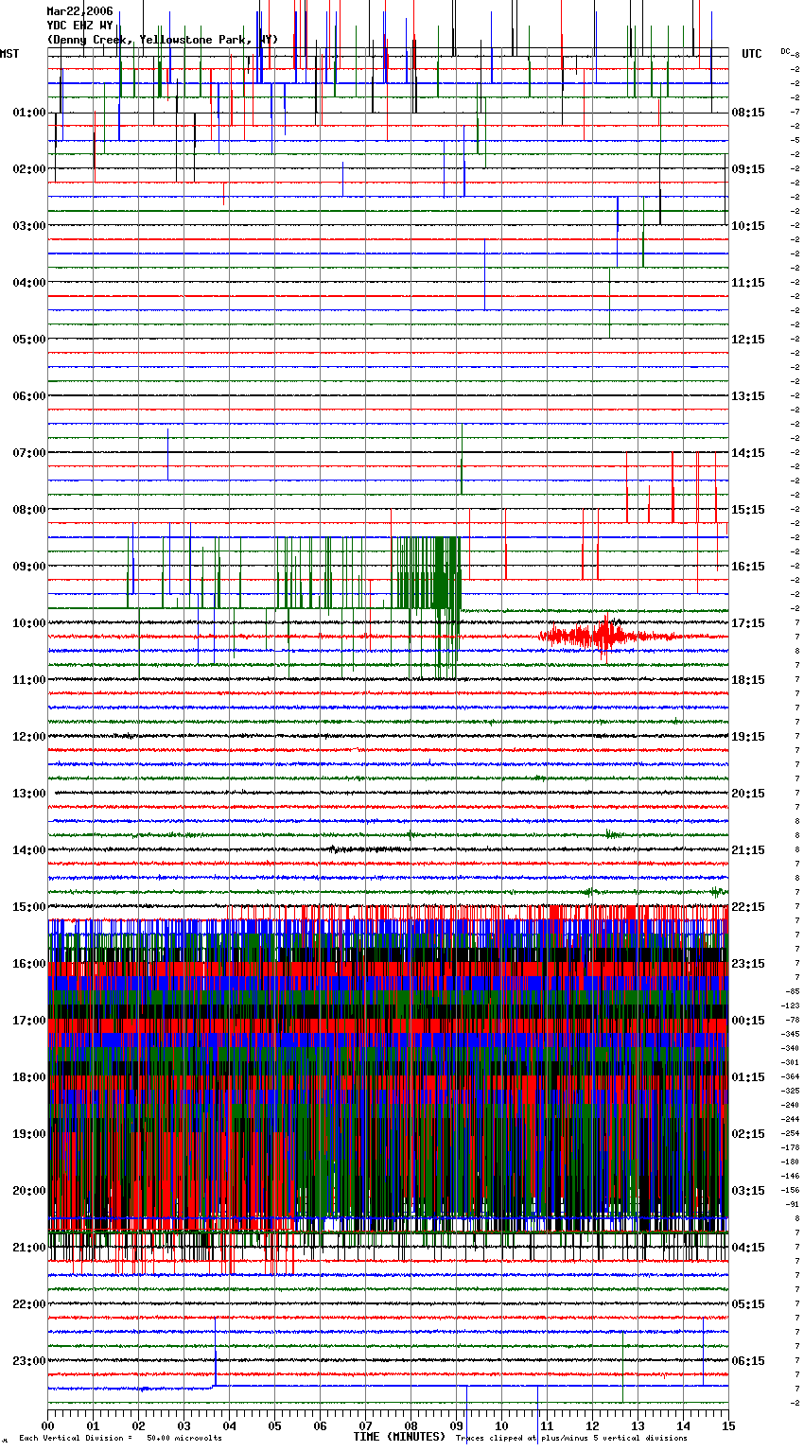Click the 13:15 UTC time label
Screen dimensions: 804x1451
click(x=748, y=396)
